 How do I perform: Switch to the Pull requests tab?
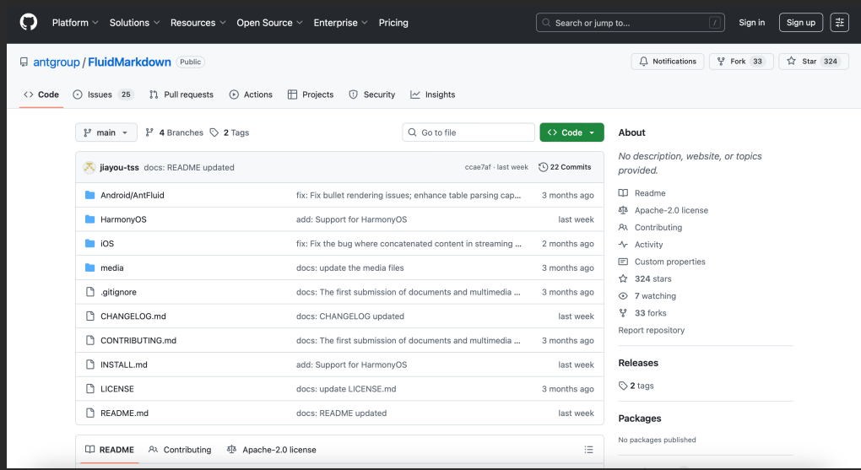[x=181, y=95]
